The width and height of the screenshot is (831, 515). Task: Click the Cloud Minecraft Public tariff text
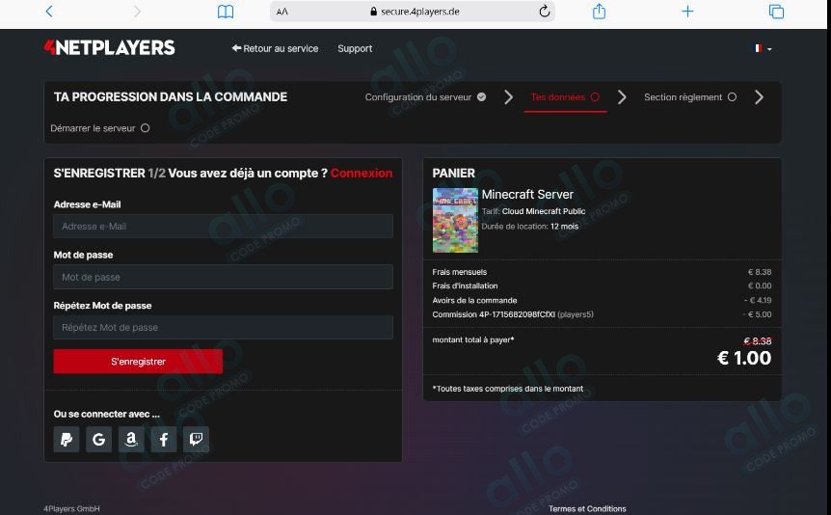pyautogui.click(x=543, y=211)
